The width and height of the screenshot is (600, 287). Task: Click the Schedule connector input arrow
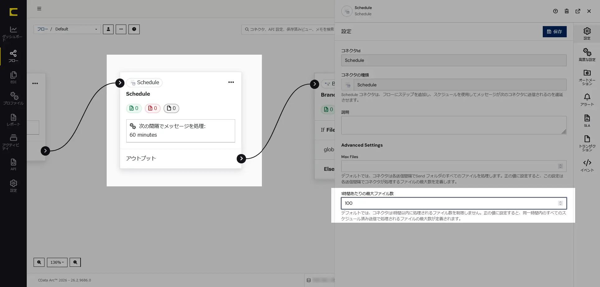120,83
